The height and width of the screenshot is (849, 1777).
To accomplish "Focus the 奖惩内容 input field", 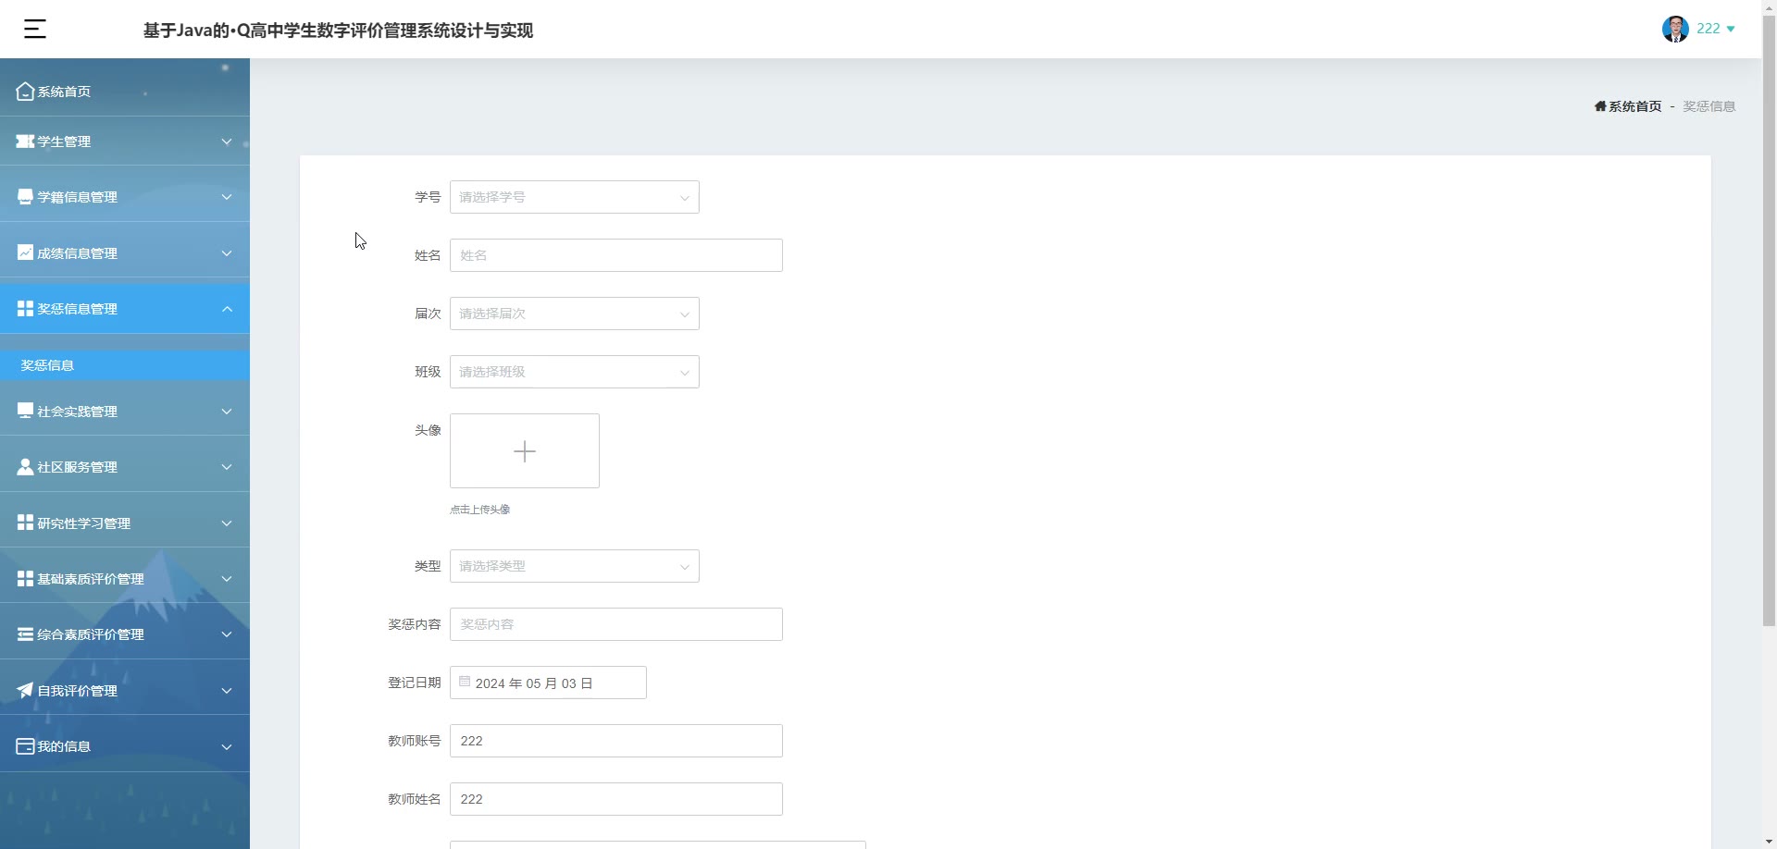I will pyautogui.click(x=616, y=624).
